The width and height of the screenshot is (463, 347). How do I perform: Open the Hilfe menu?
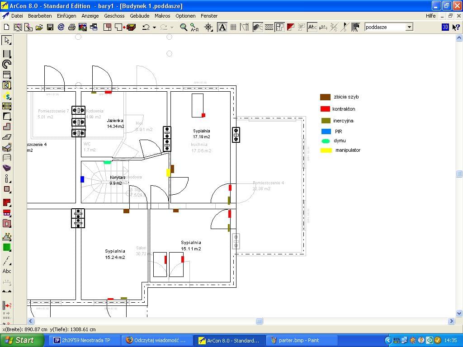[x=431, y=16]
